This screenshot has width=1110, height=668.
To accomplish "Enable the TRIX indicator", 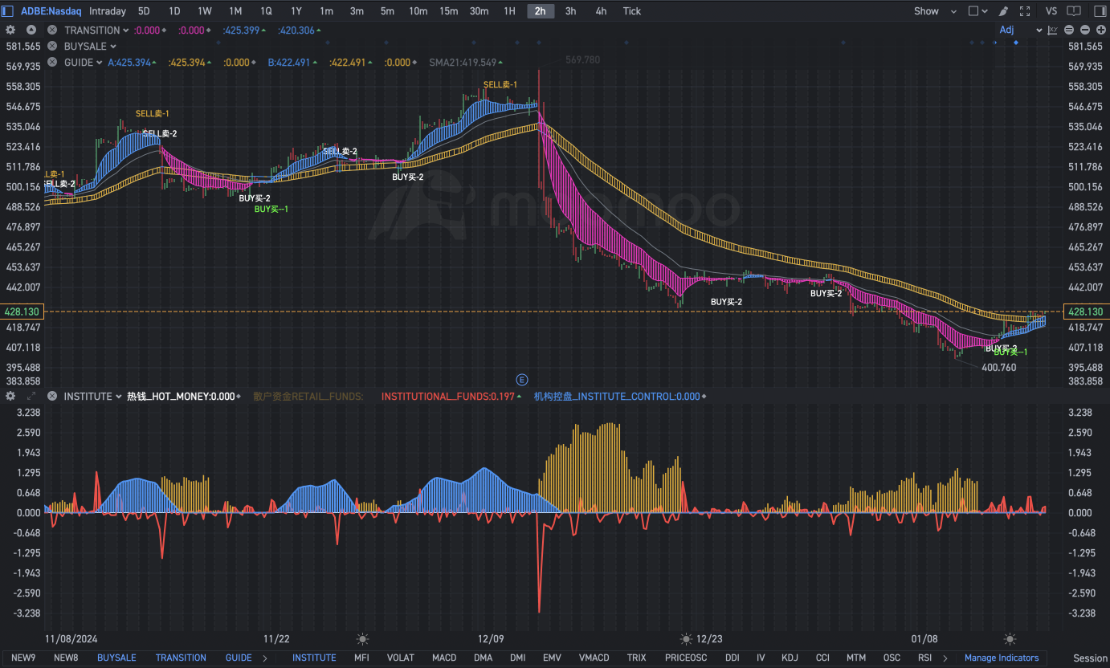I will pyautogui.click(x=636, y=658).
